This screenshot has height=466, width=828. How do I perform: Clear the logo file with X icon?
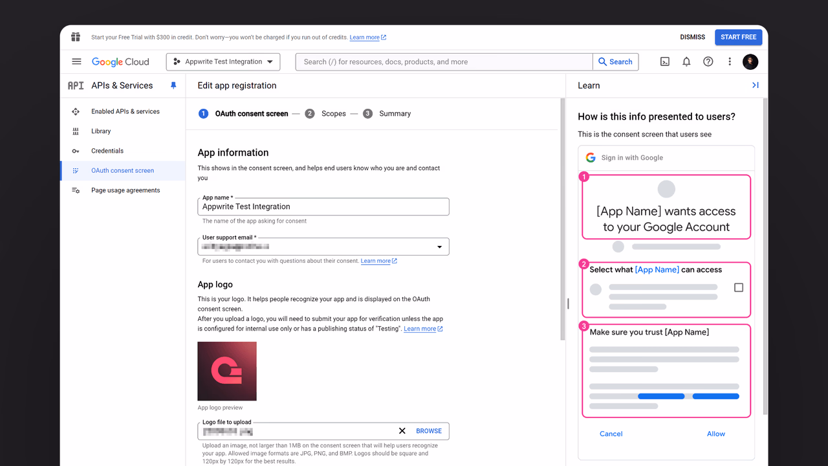tap(402, 431)
